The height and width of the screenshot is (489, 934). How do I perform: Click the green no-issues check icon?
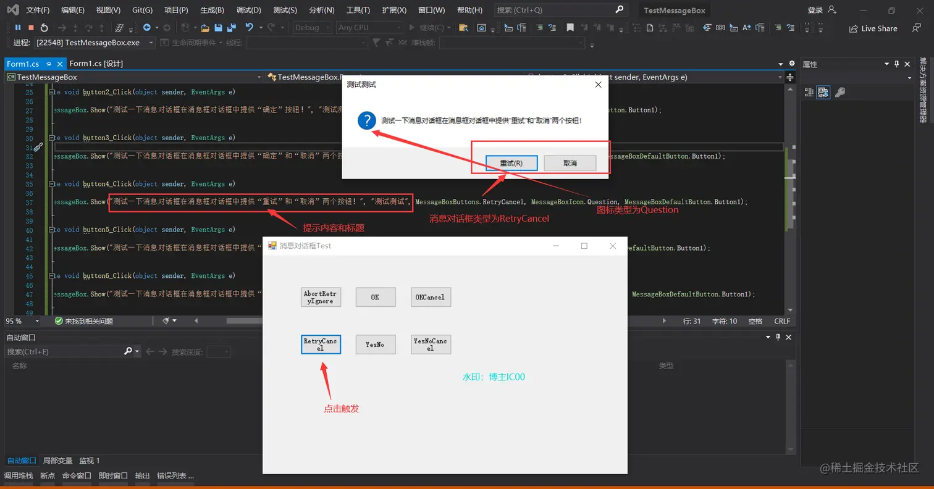pyautogui.click(x=59, y=321)
